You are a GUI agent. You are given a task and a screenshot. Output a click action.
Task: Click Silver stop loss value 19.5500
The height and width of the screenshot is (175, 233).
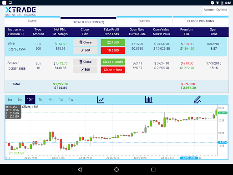click(x=113, y=51)
